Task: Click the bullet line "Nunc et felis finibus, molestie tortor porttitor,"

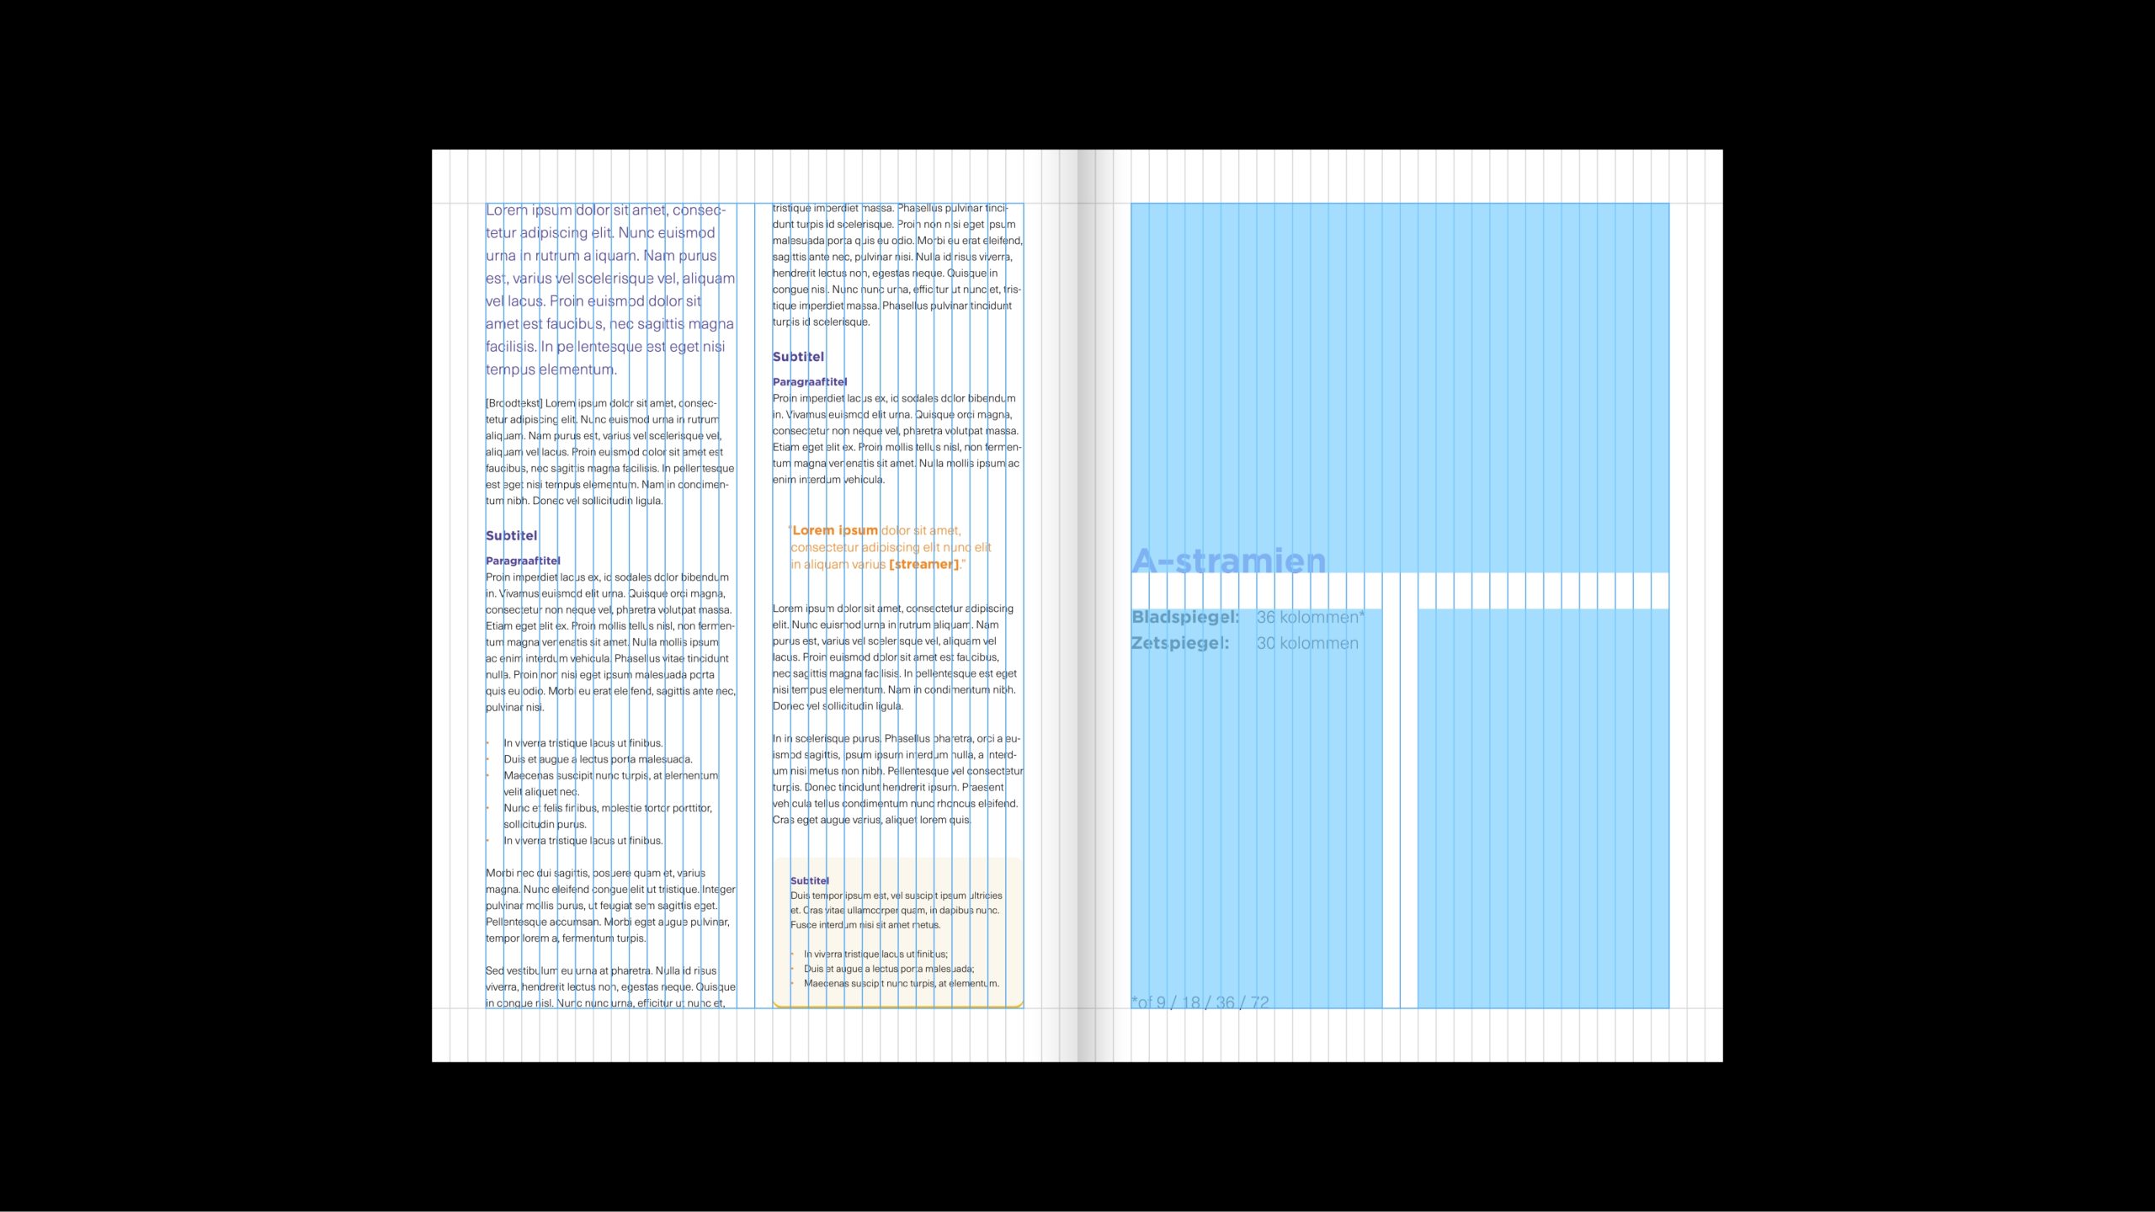Action: 608,808
